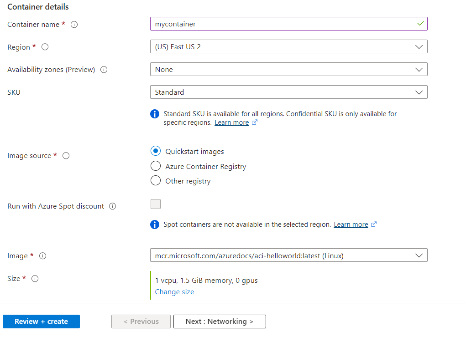Choose the Other registry radio option
The width and height of the screenshot is (466, 337).
pos(156,181)
